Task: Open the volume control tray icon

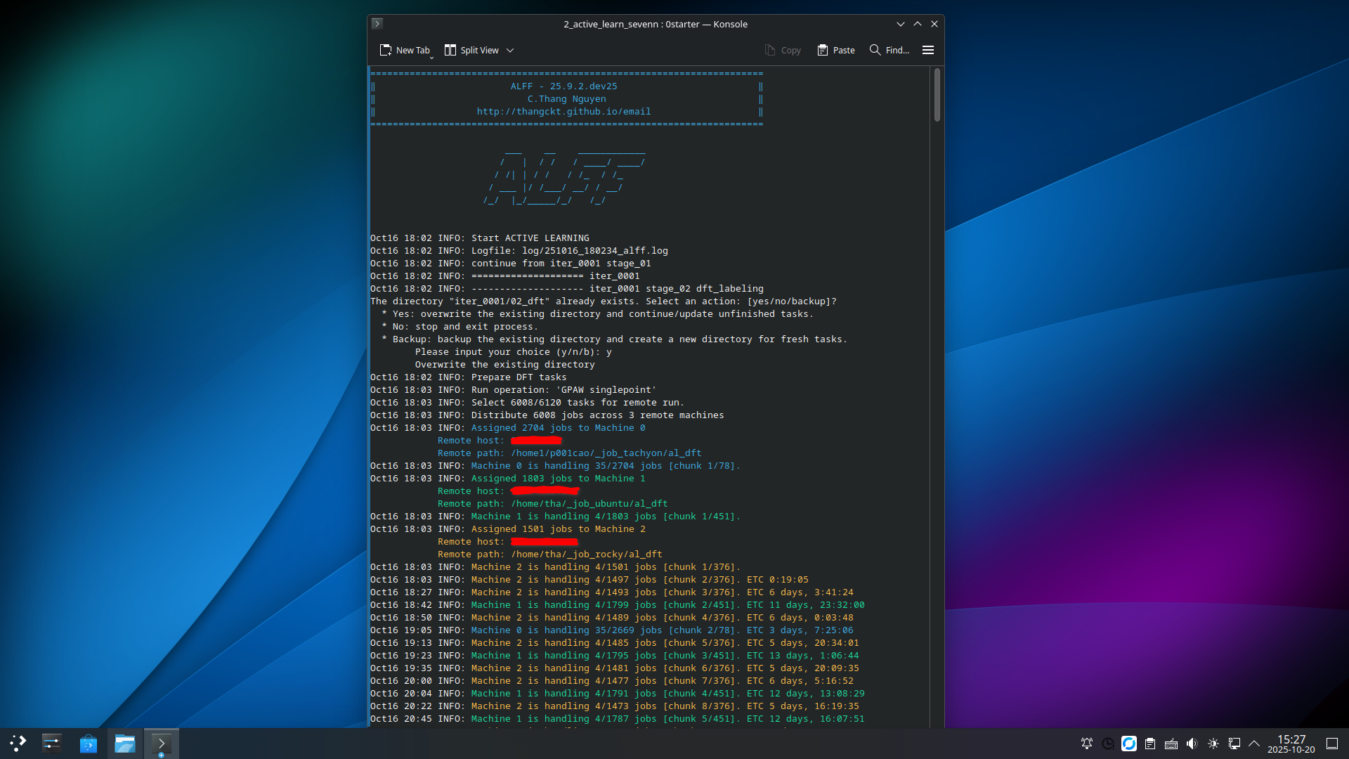Action: pyautogui.click(x=1192, y=743)
